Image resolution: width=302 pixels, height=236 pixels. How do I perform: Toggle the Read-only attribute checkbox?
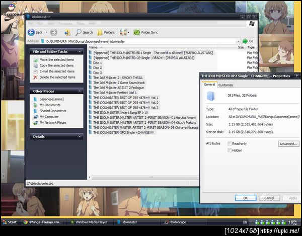coord(230,143)
